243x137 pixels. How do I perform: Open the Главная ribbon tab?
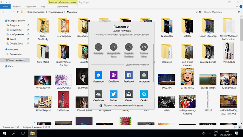pos(17,6)
